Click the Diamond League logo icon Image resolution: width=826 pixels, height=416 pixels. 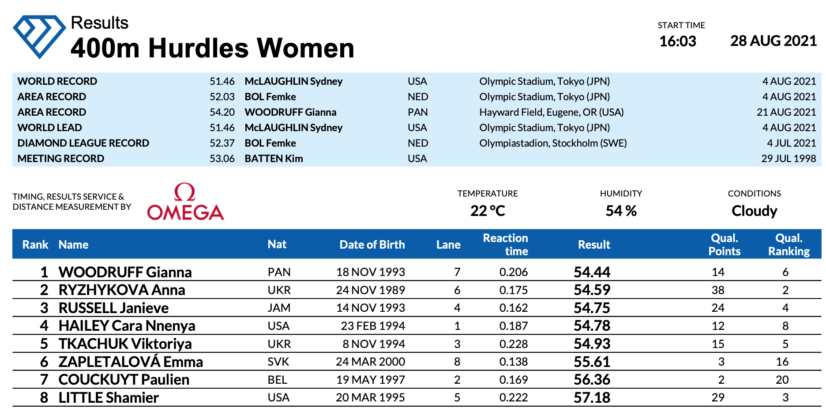(39, 37)
